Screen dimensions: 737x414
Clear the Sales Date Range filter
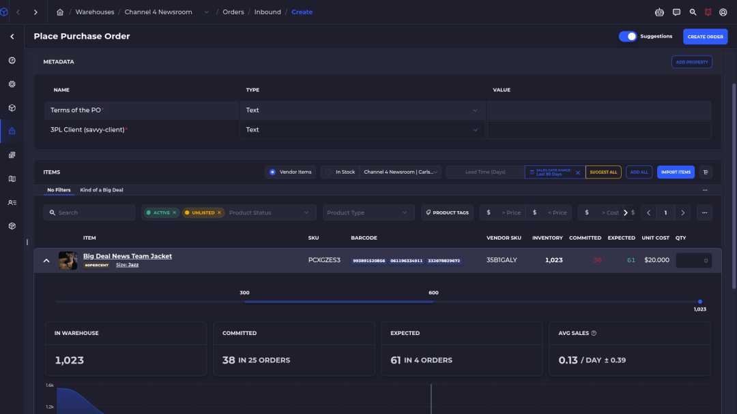[x=578, y=172]
